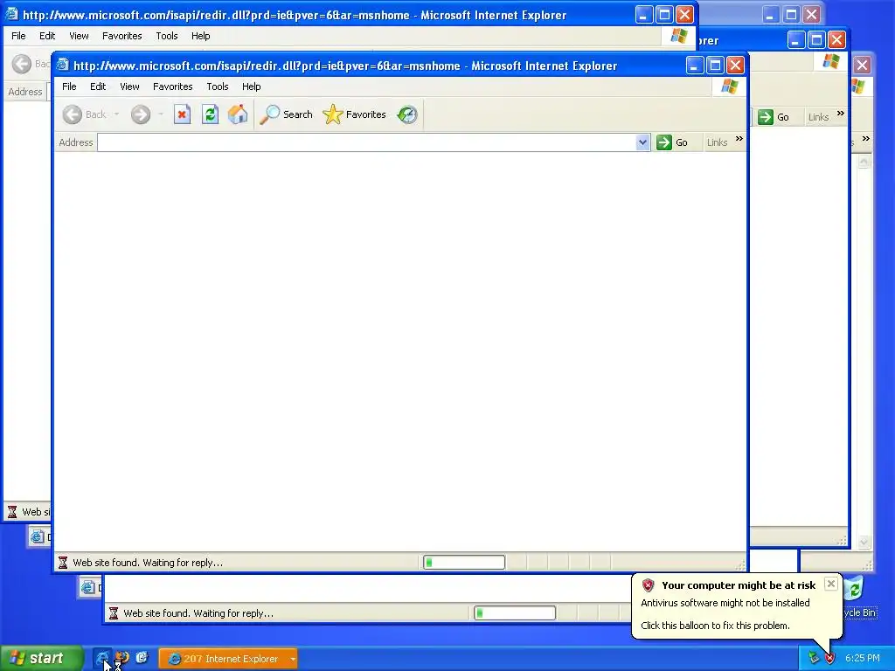Click front window resize grip
895x671 pixels.
click(740, 565)
